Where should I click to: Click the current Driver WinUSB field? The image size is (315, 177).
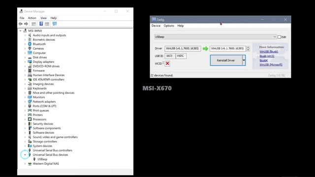coord(183,49)
